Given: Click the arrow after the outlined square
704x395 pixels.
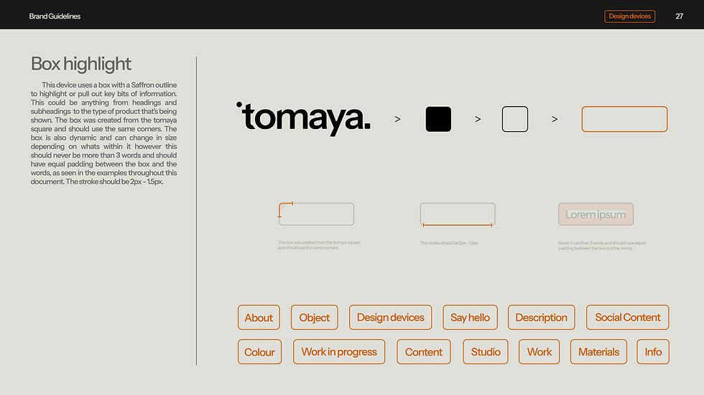Looking at the screenshot, I should click(555, 119).
